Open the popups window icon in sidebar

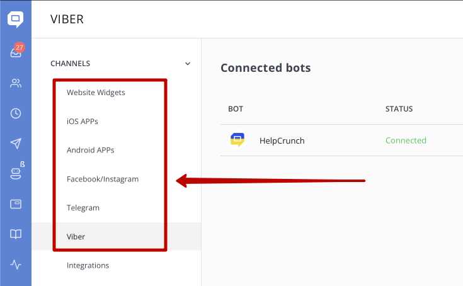[x=16, y=204]
